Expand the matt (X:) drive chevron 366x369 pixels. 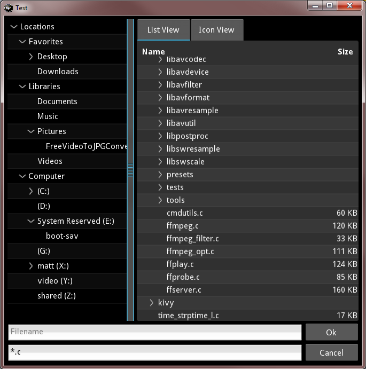31,266
